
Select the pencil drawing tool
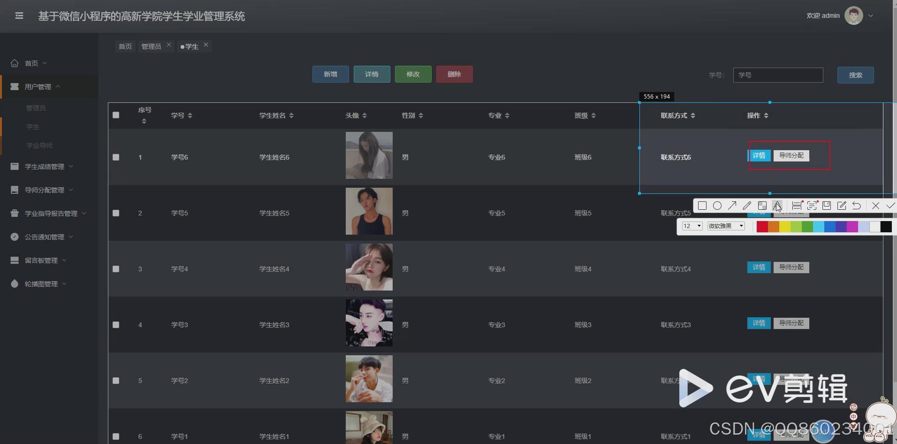click(x=747, y=206)
